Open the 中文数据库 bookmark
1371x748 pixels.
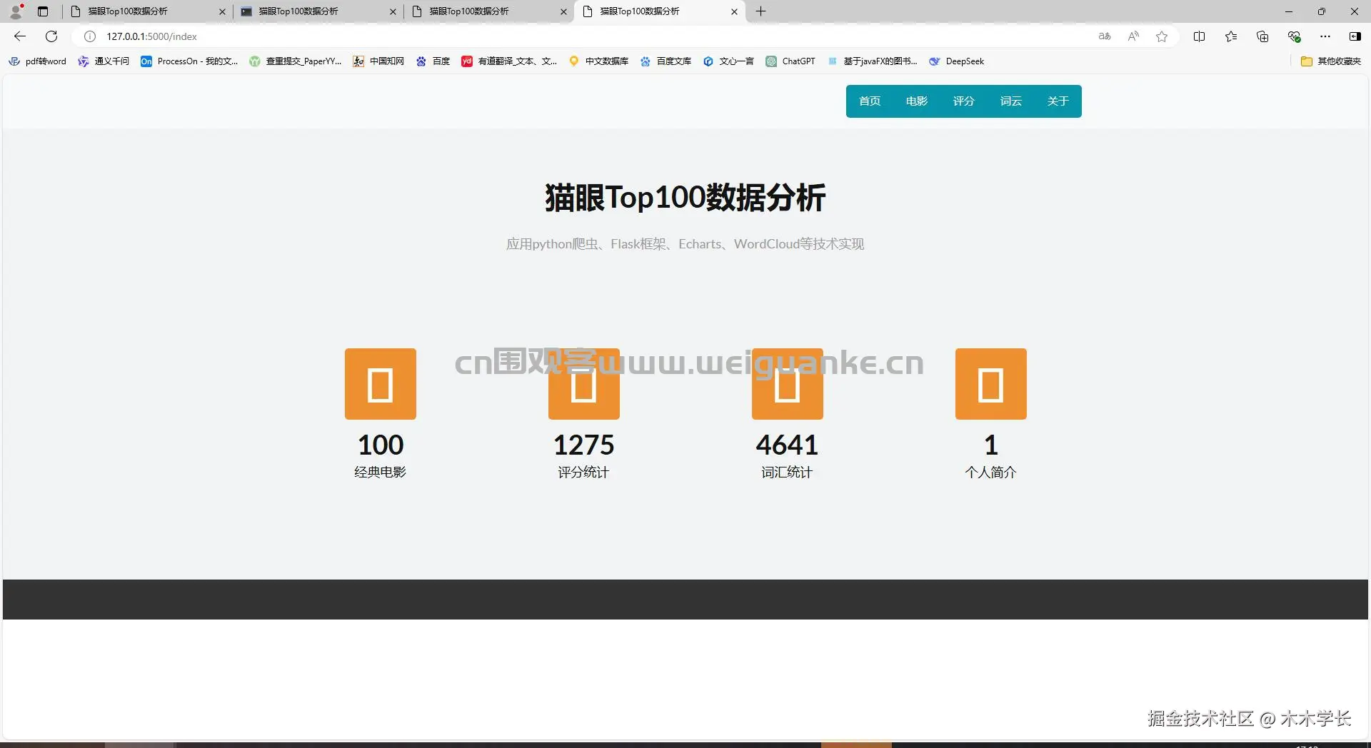coord(598,61)
